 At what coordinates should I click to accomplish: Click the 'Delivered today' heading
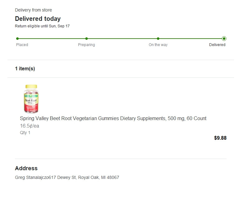38,19
